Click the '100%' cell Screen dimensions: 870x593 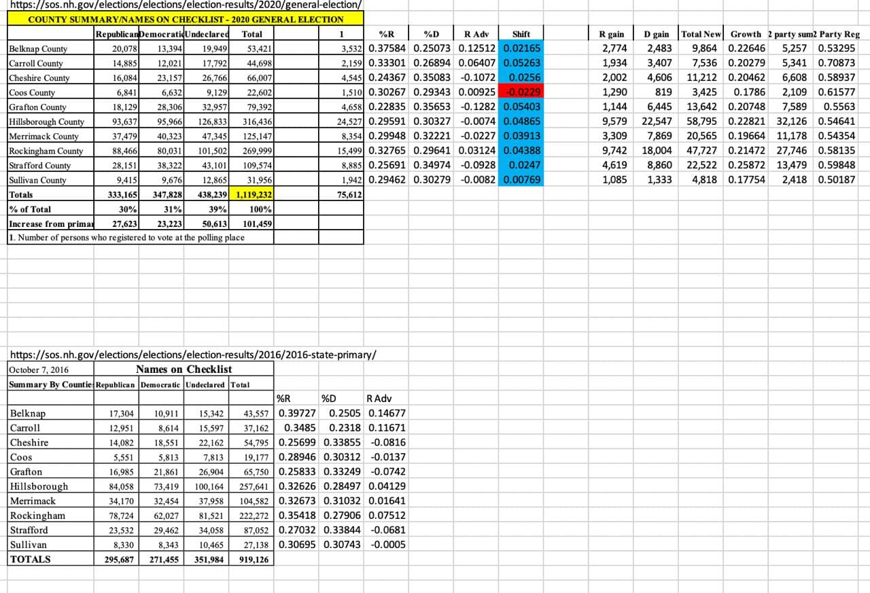coord(251,209)
